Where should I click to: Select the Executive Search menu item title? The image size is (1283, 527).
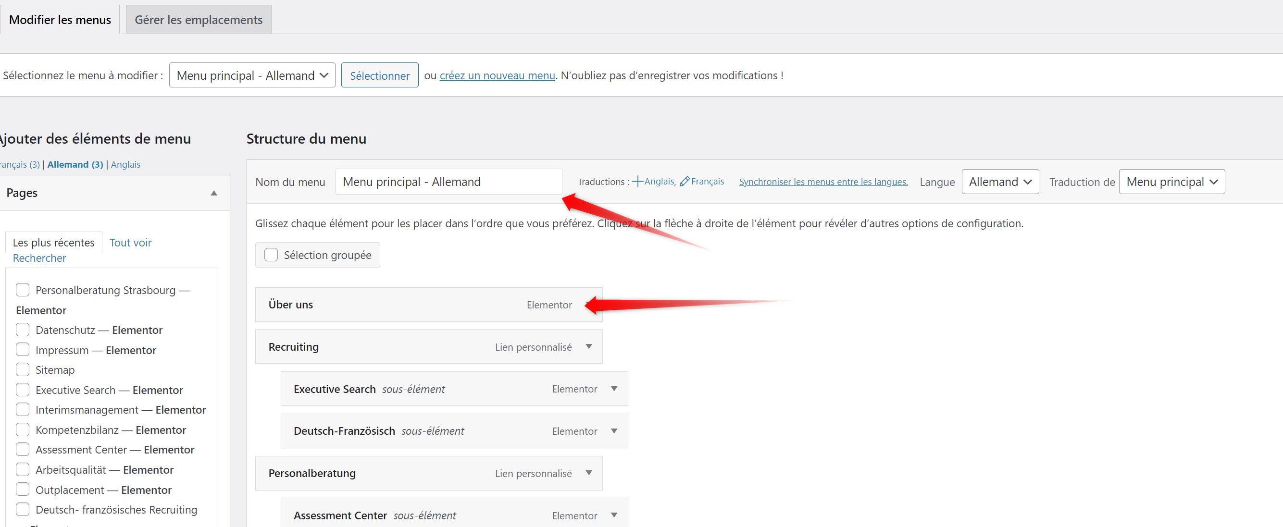coord(335,389)
